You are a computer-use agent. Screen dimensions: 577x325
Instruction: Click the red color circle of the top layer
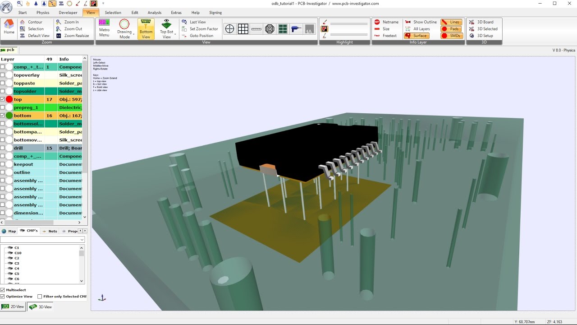[x=9, y=99]
